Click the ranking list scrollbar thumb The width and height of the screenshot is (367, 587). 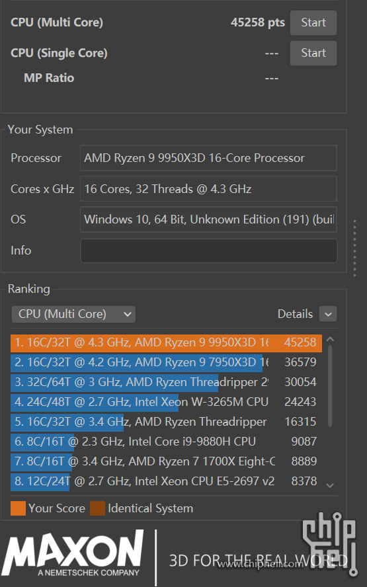(x=330, y=386)
